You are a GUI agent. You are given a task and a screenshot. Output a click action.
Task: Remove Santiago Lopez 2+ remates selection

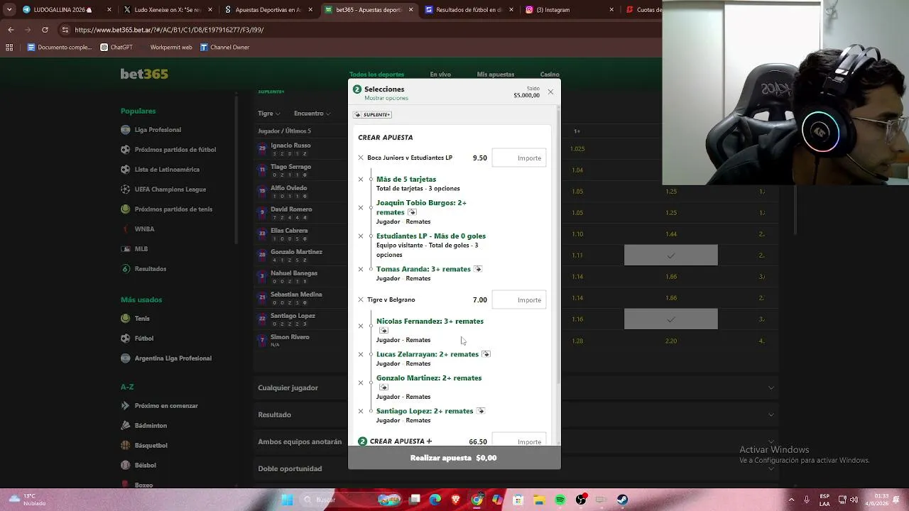coord(361,411)
